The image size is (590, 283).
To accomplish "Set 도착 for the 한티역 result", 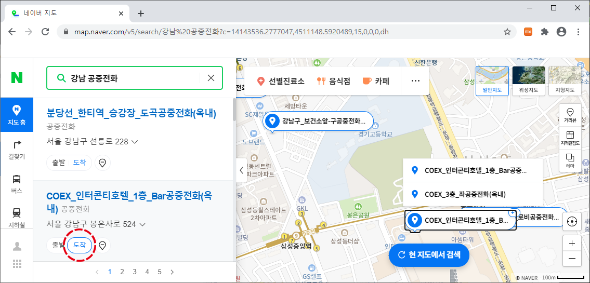I will [x=80, y=163].
